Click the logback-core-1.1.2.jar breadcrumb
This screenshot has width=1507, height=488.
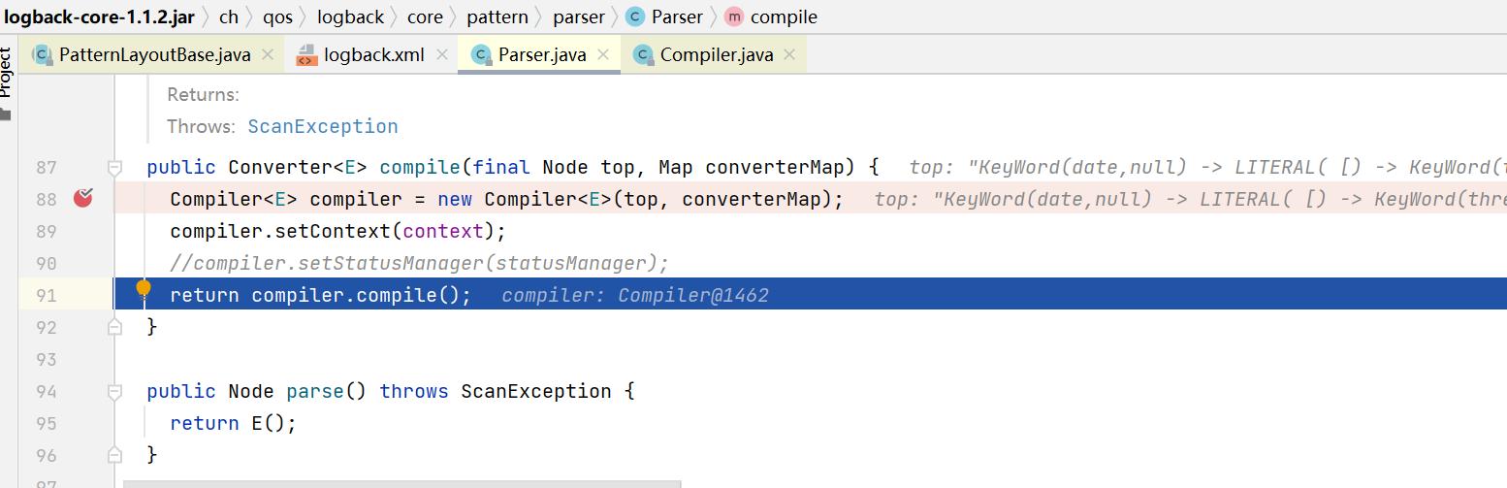pos(98,16)
